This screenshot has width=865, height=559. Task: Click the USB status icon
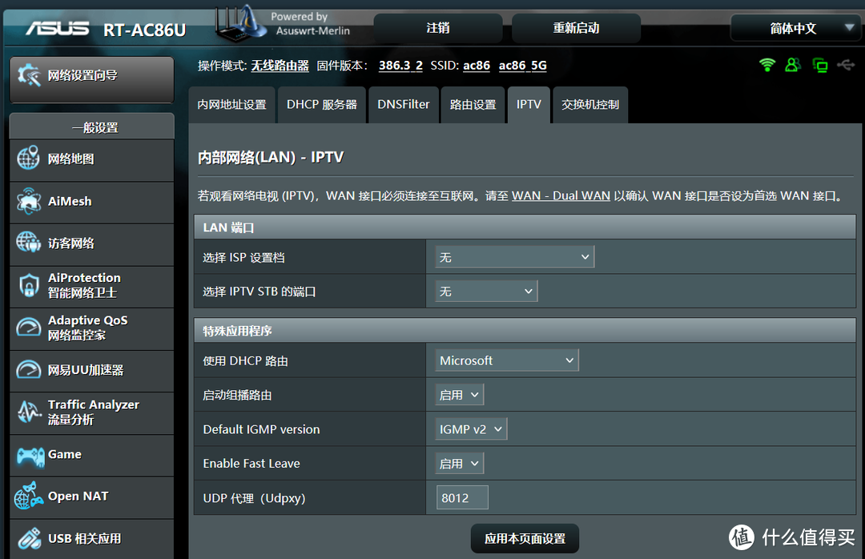click(845, 65)
